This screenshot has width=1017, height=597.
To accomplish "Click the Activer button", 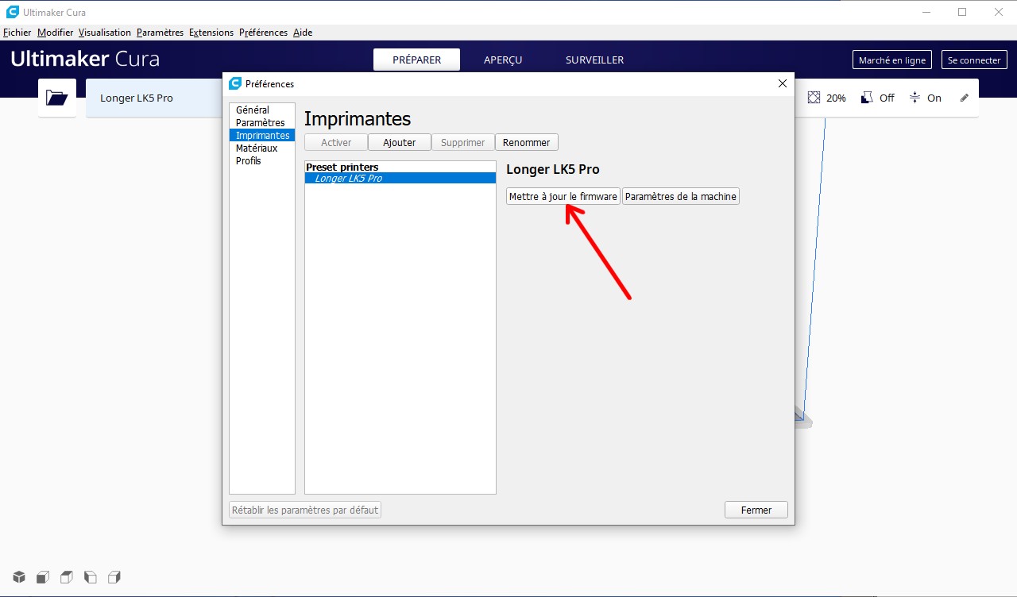I will [x=336, y=142].
